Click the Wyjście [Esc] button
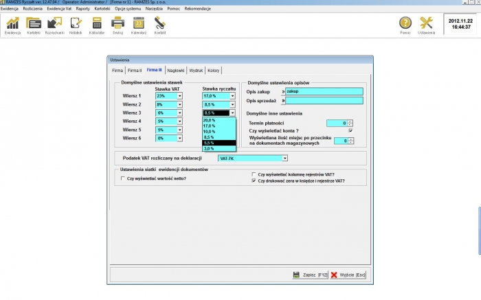Image resolution: width=481 pixels, height=300 pixels. [x=348, y=275]
